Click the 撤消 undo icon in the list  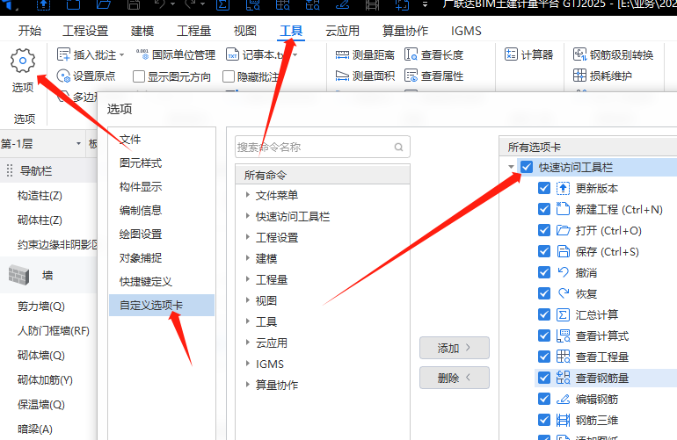click(563, 272)
